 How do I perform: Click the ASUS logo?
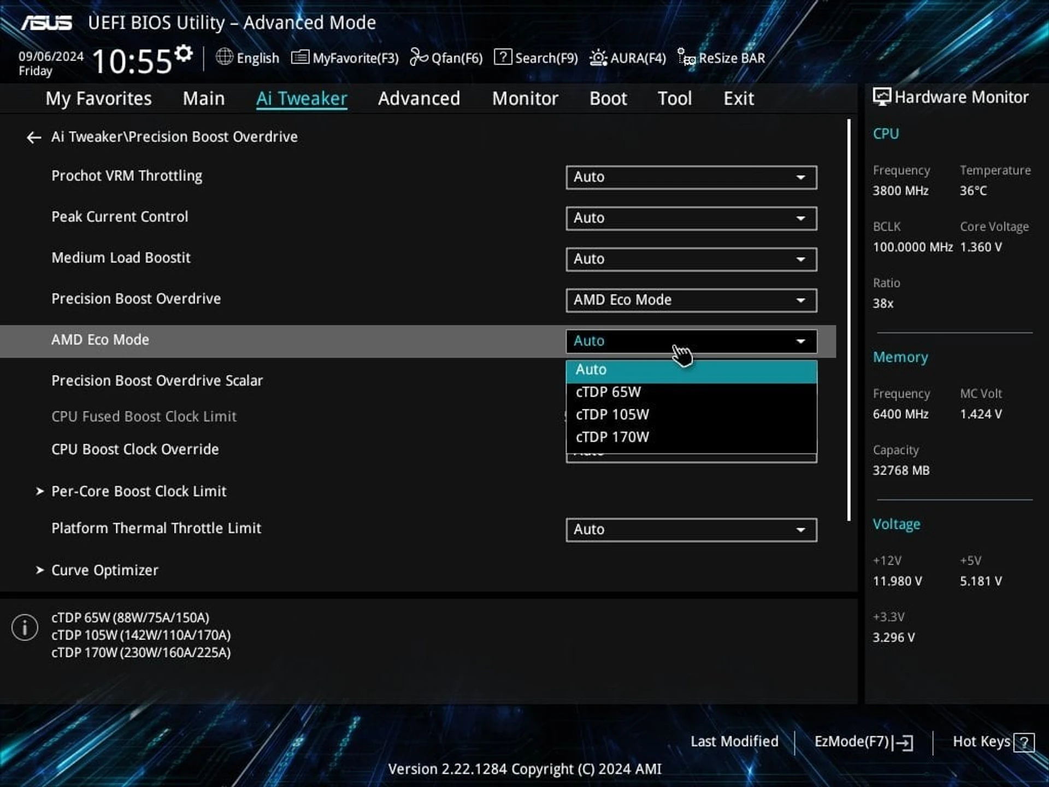tap(46, 23)
